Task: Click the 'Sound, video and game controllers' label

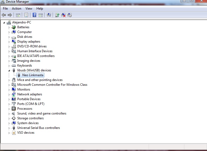Action: pyautogui.click(x=42, y=113)
